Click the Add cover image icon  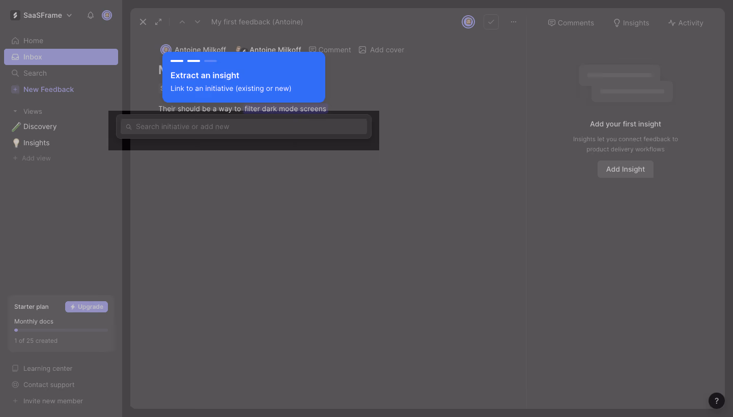click(362, 50)
